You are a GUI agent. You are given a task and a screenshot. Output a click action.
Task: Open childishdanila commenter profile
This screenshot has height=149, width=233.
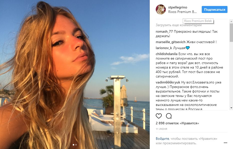click(x=166, y=54)
